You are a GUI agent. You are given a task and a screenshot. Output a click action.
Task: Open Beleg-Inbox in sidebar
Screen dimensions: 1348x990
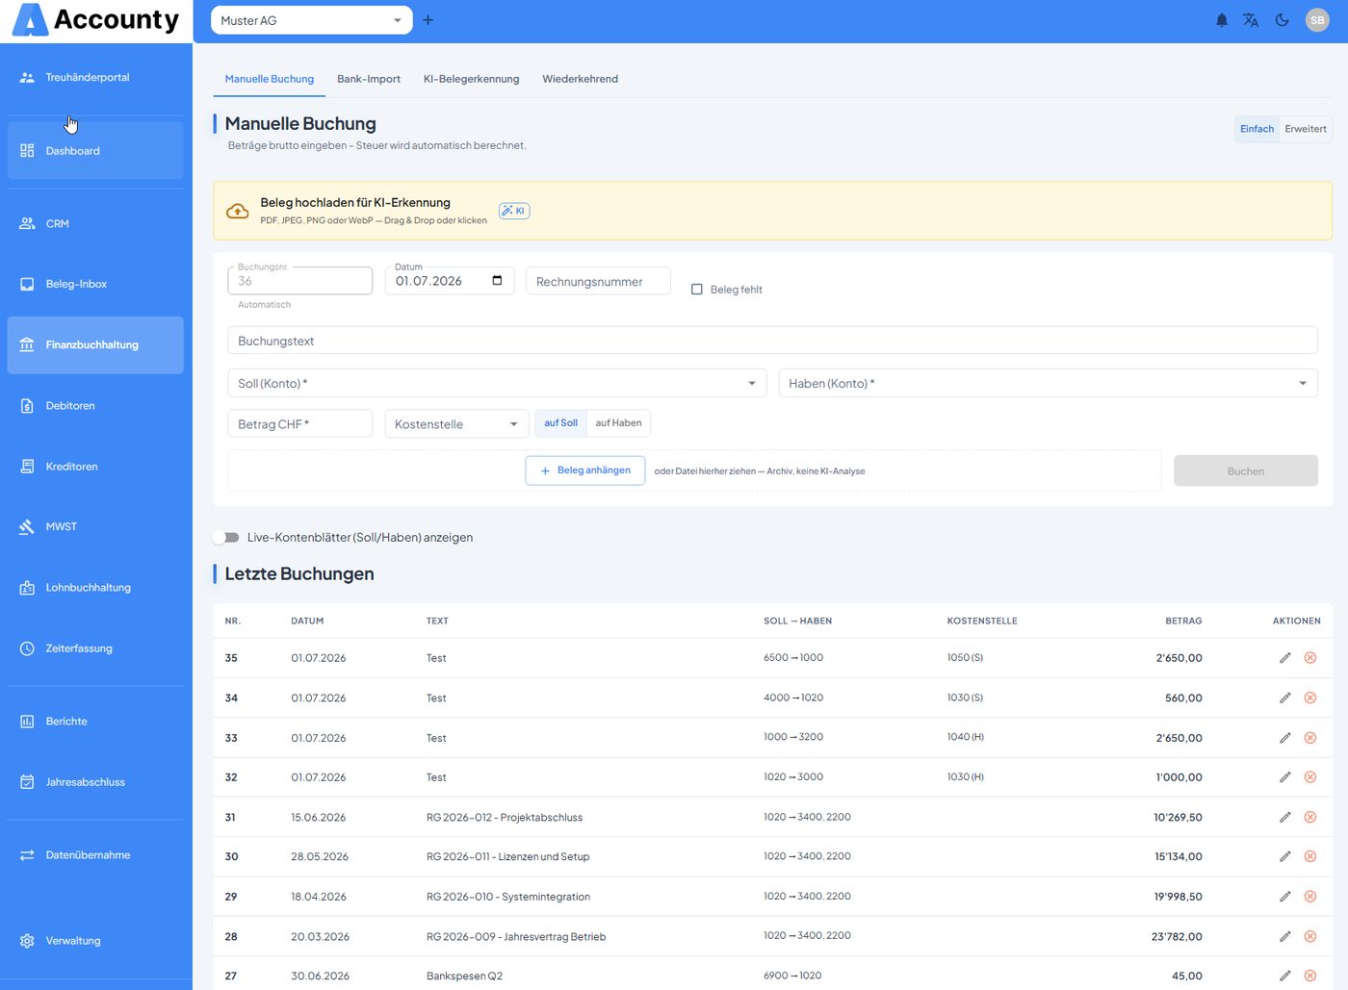click(95, 285)
